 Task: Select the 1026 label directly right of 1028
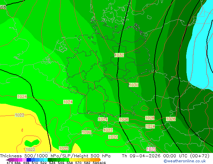tap(171, 119)
